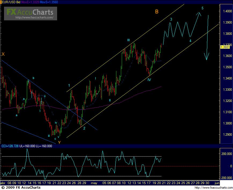Select the EUR/USD Bid chart title

tap(10, 2)
